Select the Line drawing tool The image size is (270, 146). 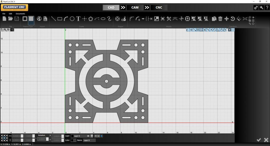[53, 19]
